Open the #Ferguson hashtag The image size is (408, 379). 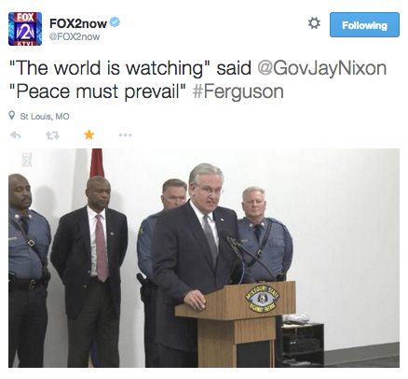pos(238,91)
